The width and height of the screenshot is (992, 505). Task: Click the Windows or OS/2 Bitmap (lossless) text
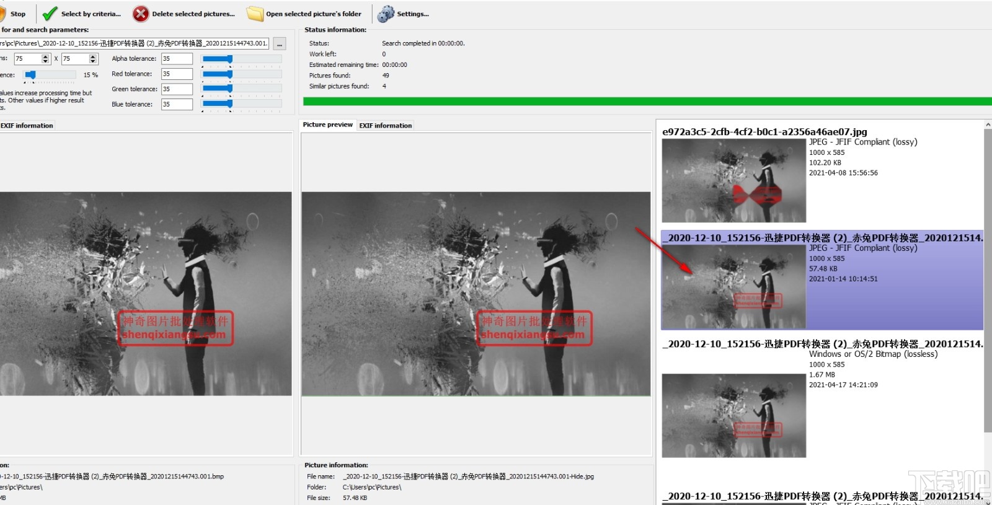873,354
